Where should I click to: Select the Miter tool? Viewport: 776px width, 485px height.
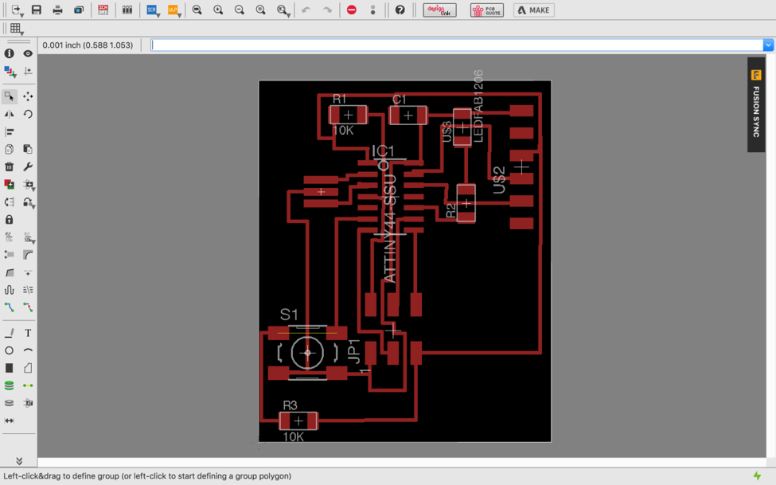[28, 255]
